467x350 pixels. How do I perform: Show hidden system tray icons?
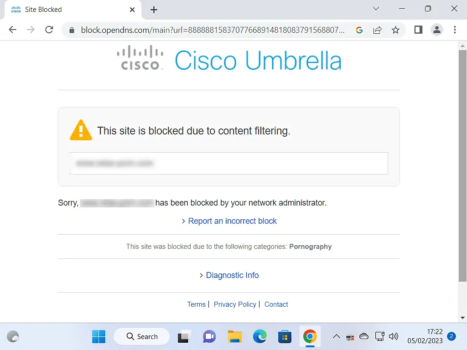(x=336, y=337)
